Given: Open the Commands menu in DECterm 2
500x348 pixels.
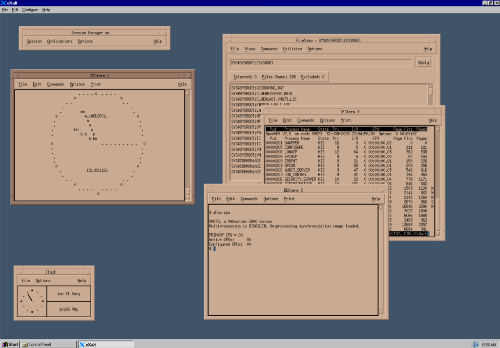Looking at the screenshot, I should [x=249, y=199].
